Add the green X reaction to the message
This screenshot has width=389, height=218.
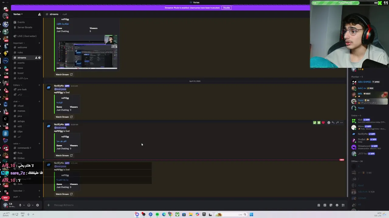tap(319, 123)
